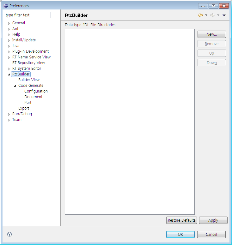The height and width of the screenshot is (245, 232).
Task: Select the Builder View preference page
Action: [29, 80]
